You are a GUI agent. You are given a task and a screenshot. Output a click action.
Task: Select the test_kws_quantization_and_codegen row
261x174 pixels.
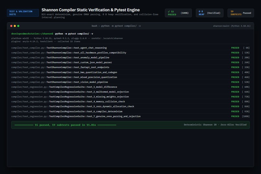click(x=130, y=72)
